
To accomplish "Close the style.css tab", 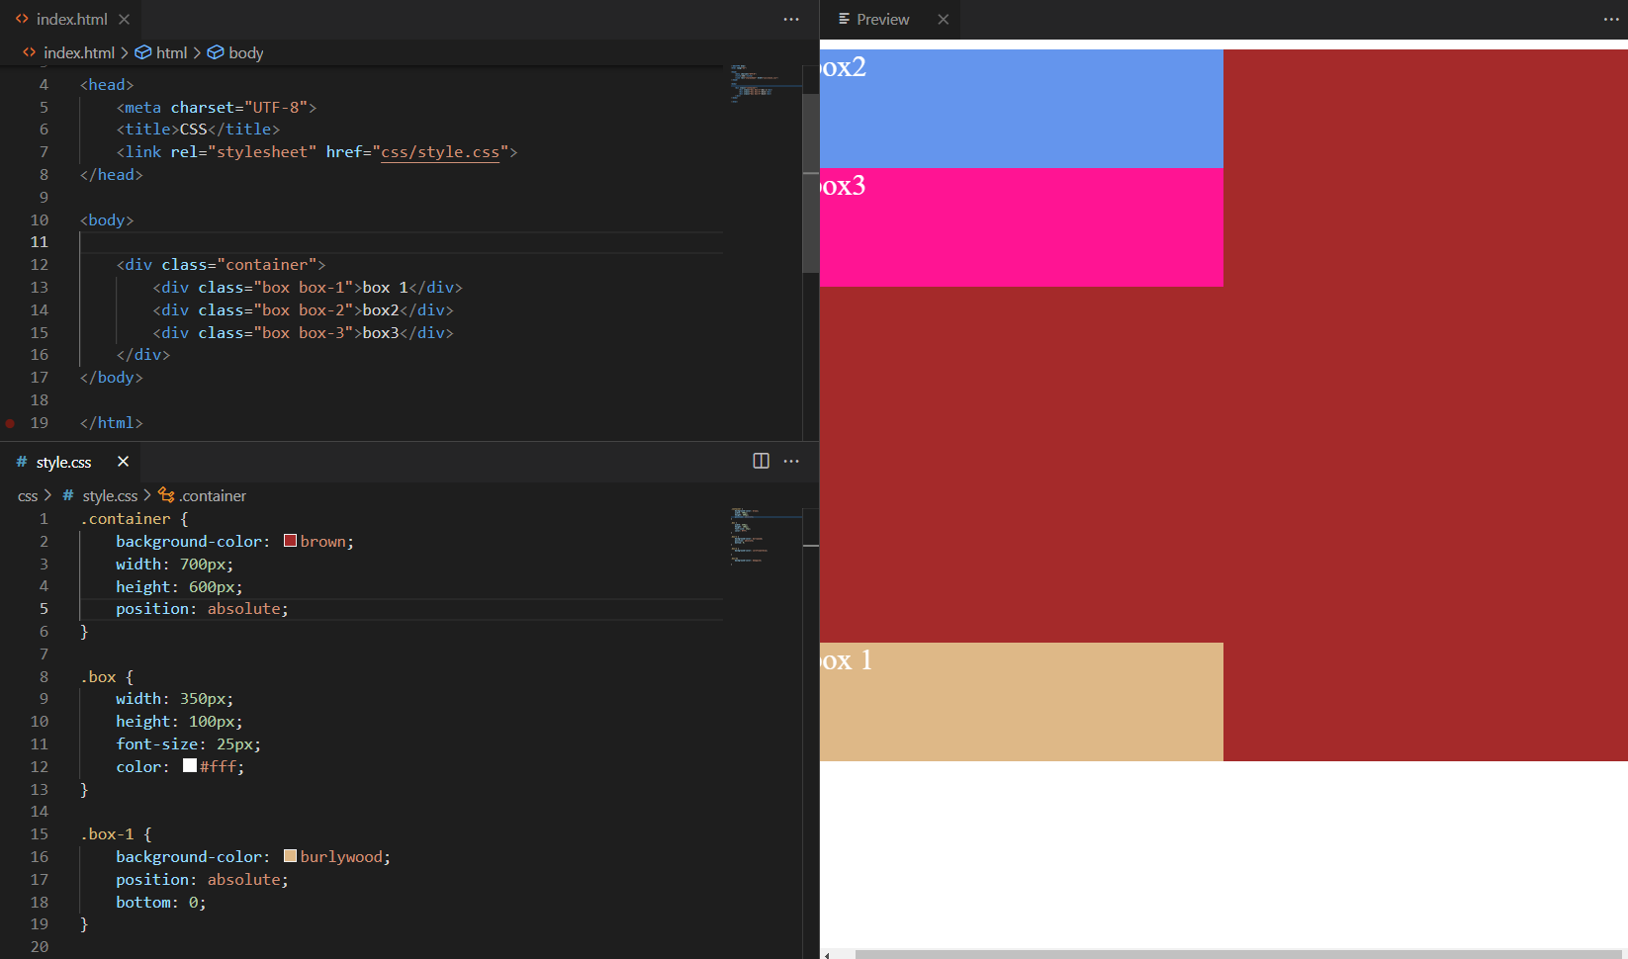I will pos(124,462).
